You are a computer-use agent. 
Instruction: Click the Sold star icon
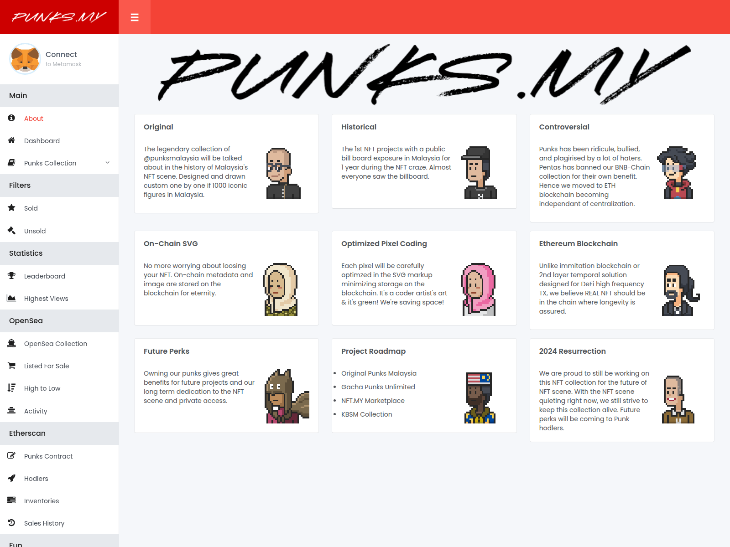coord(11,208)
